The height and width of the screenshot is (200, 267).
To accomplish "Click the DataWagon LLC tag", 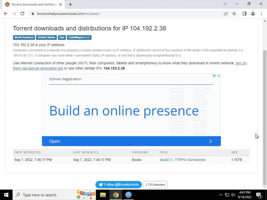I will pos(79,37).
